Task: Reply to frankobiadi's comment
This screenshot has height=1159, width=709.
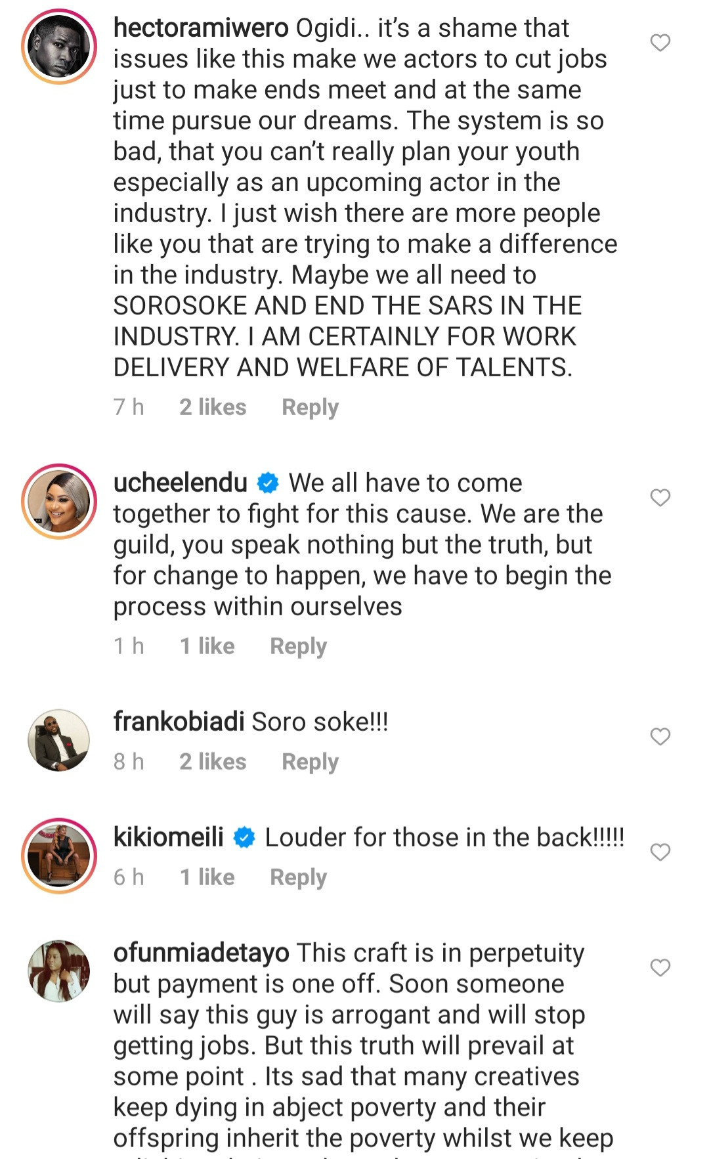Action: (x=310, y=762)
